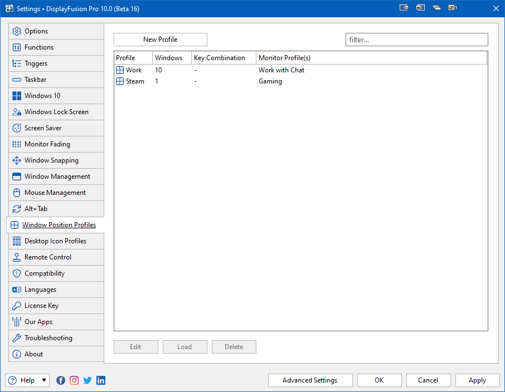Image resolution: width=505 pixels, height=392 pixels.
Task: Sort by Monitor Profile(s) column header
Action: pos(371,58)
